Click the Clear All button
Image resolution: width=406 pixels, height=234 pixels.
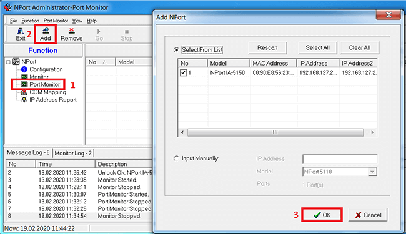(x=360, y=48)
